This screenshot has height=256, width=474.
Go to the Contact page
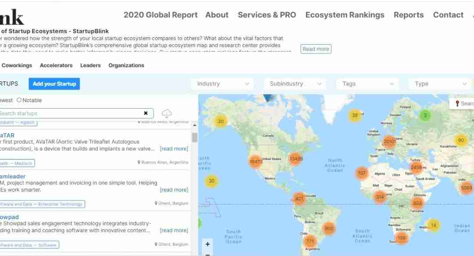pos(448,15)
